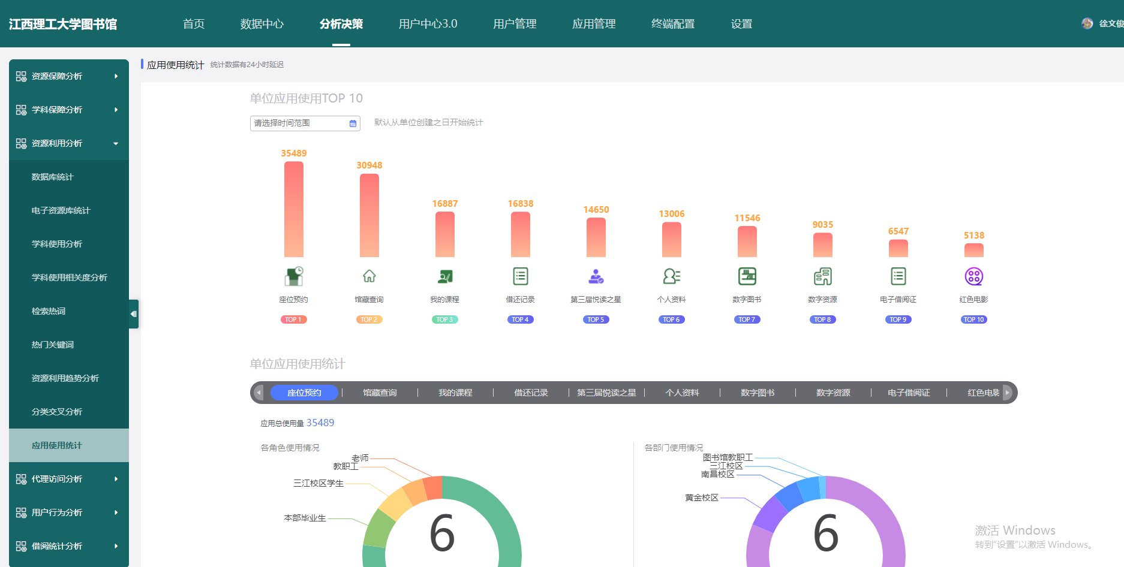Click the 数字资源 icon
The height and width of the screenshot is (567, 1124).
click(x=822, y=276)
